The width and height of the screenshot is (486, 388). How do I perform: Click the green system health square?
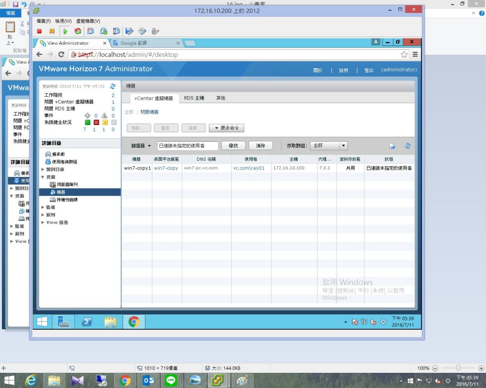click(87, 122)
